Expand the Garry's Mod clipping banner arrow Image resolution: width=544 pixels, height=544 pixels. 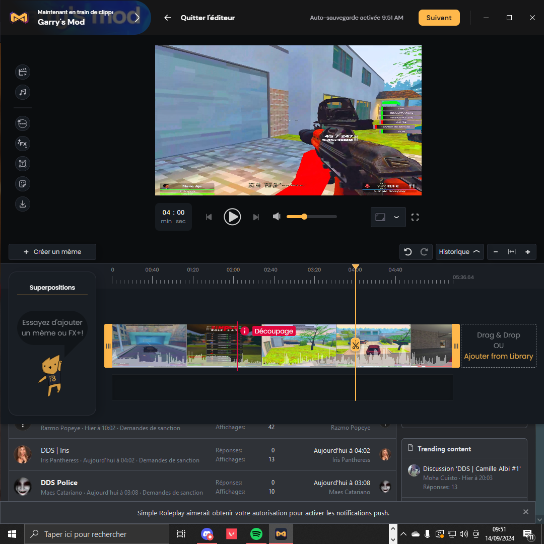pyautogui.click(x=137, y=17)
